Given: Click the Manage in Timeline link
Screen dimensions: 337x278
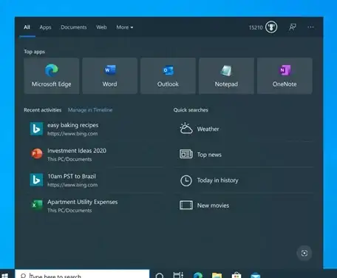Looking at the screenshot, I should [90, 110].
